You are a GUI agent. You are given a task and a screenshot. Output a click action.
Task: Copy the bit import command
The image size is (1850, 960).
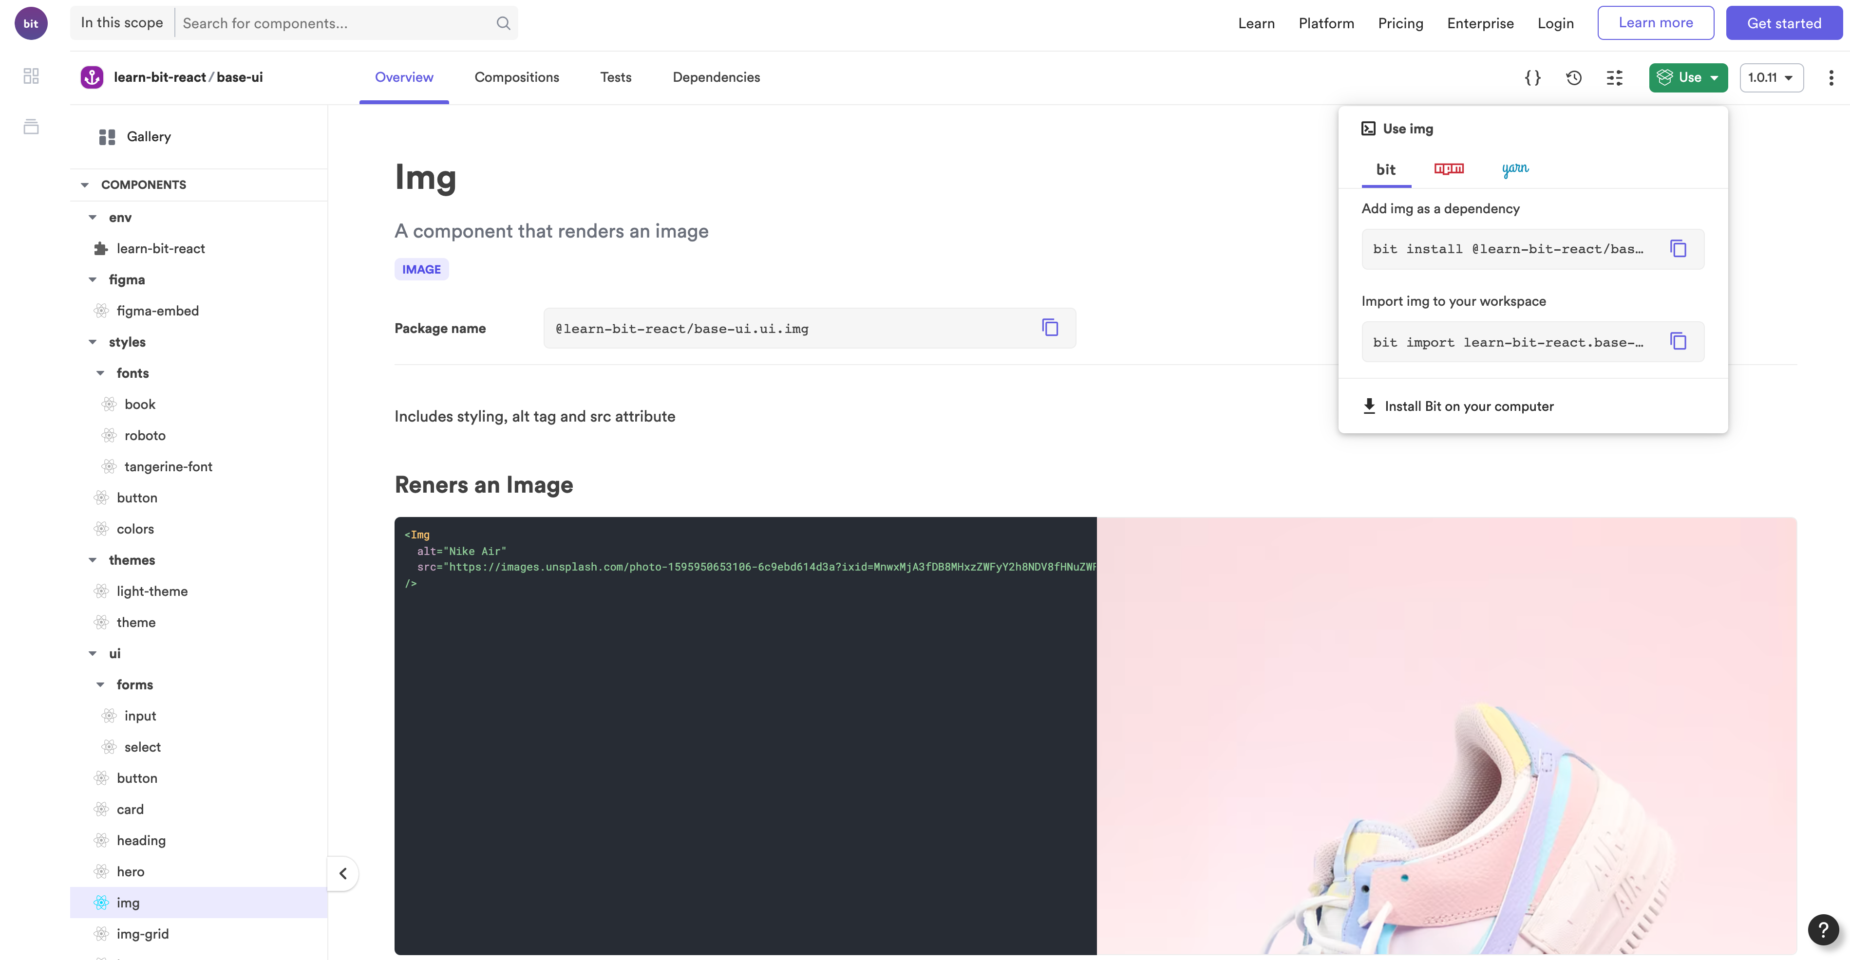[x=1678, y=342]
